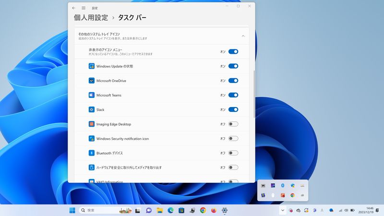384x216 pixels.
Task: Turn on Bluetooth デバイス tray icon toggle
Action: [x=233, y=153]
